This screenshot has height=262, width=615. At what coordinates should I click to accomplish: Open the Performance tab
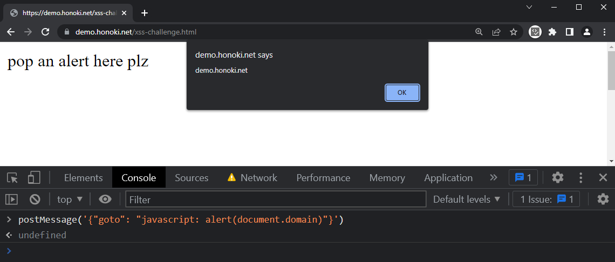click(x=323, y=178)
